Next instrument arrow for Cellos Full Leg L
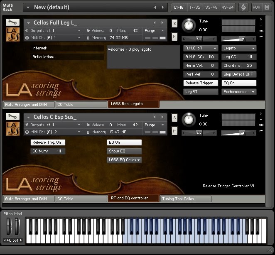Image resolution: width=275 pixels, height=255 pixels. coord(162,23)
